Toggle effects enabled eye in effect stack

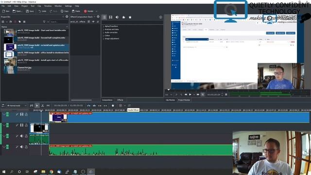93,21
